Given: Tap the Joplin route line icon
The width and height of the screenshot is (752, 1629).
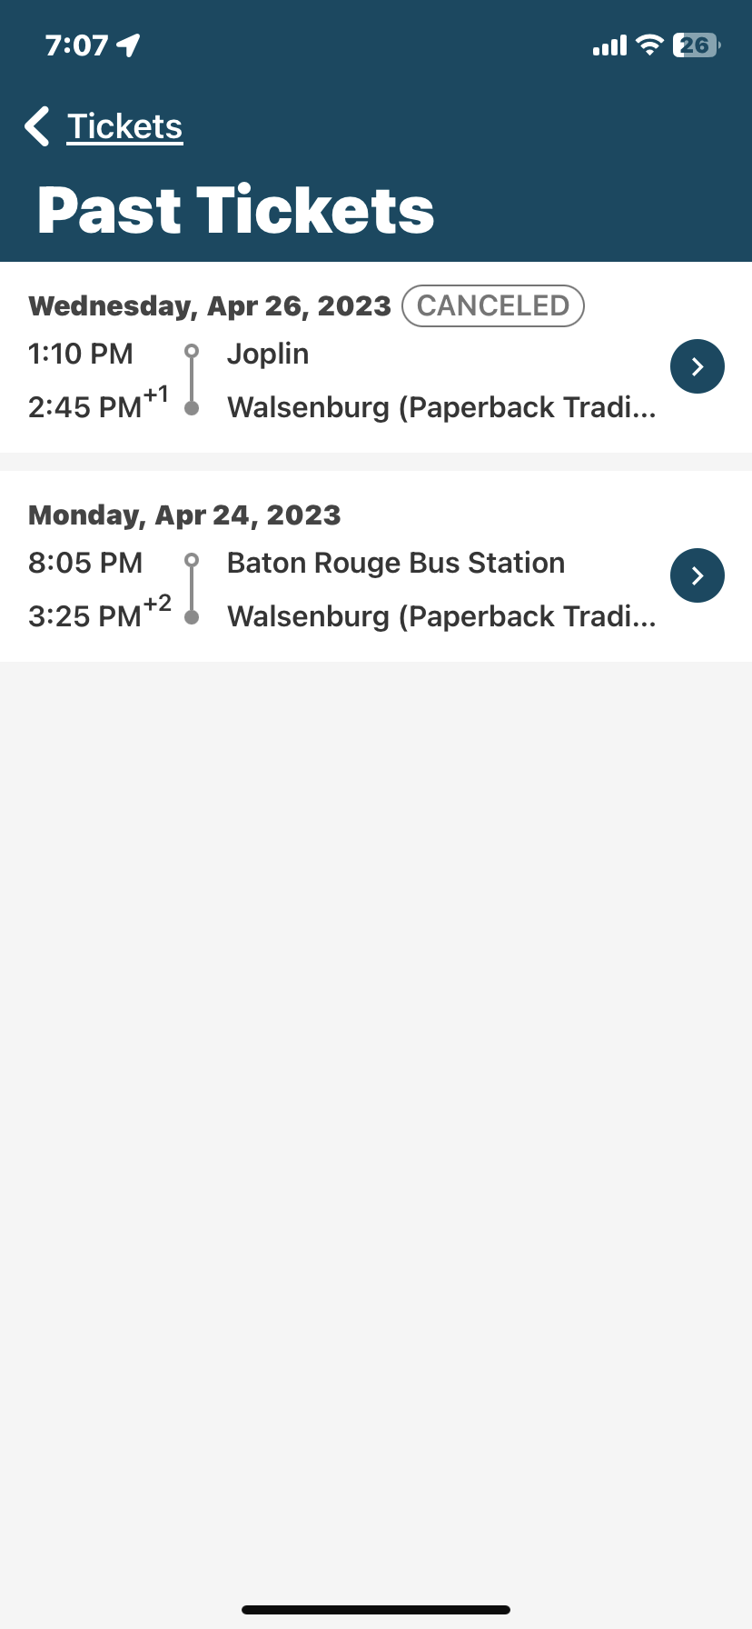Looking at the screenshot, I should tap(192, 380).
